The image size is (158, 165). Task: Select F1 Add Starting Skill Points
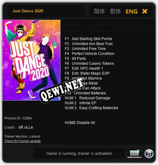pos(88,39)
